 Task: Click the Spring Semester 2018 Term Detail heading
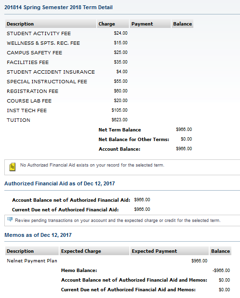[59, 7]
